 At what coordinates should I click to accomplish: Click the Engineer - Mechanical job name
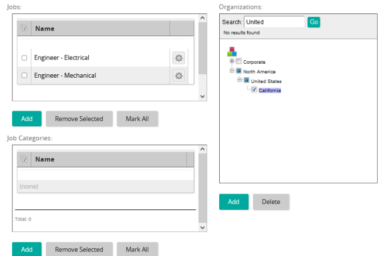(65, 75)
